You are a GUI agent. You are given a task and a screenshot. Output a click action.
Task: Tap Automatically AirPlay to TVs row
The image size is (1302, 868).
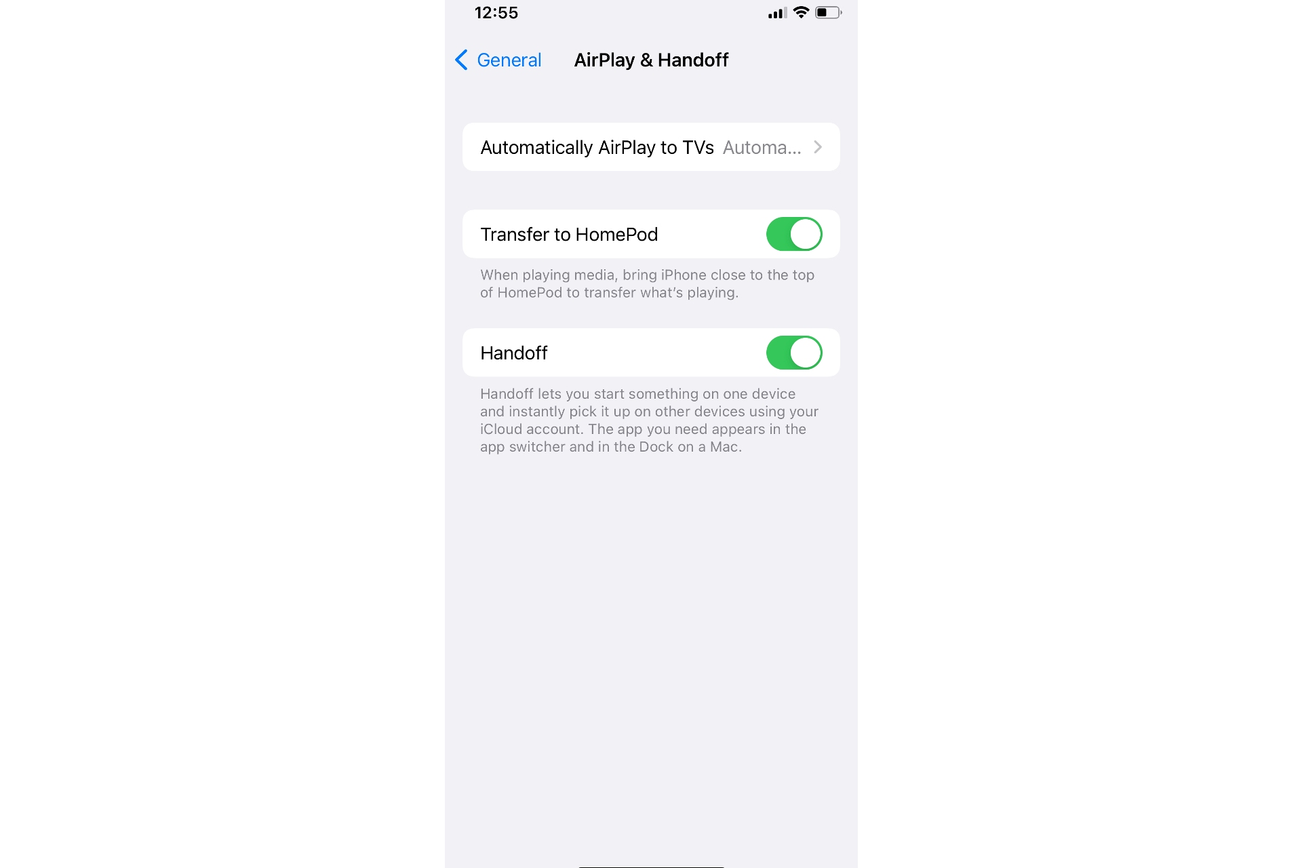tap(651, 147)
